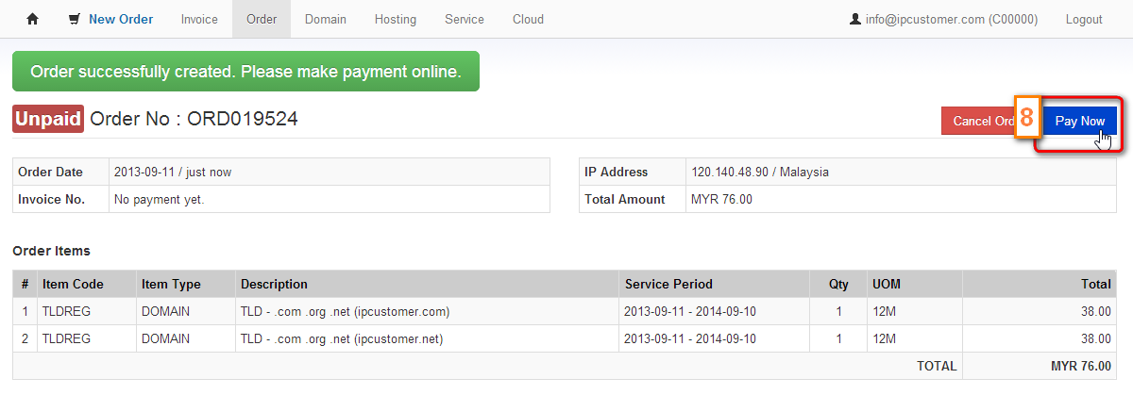The height and width of the screenshot is (395, 1133).
Task: Click the shopping cart icon beside New Order
Action: coord(75,19)
